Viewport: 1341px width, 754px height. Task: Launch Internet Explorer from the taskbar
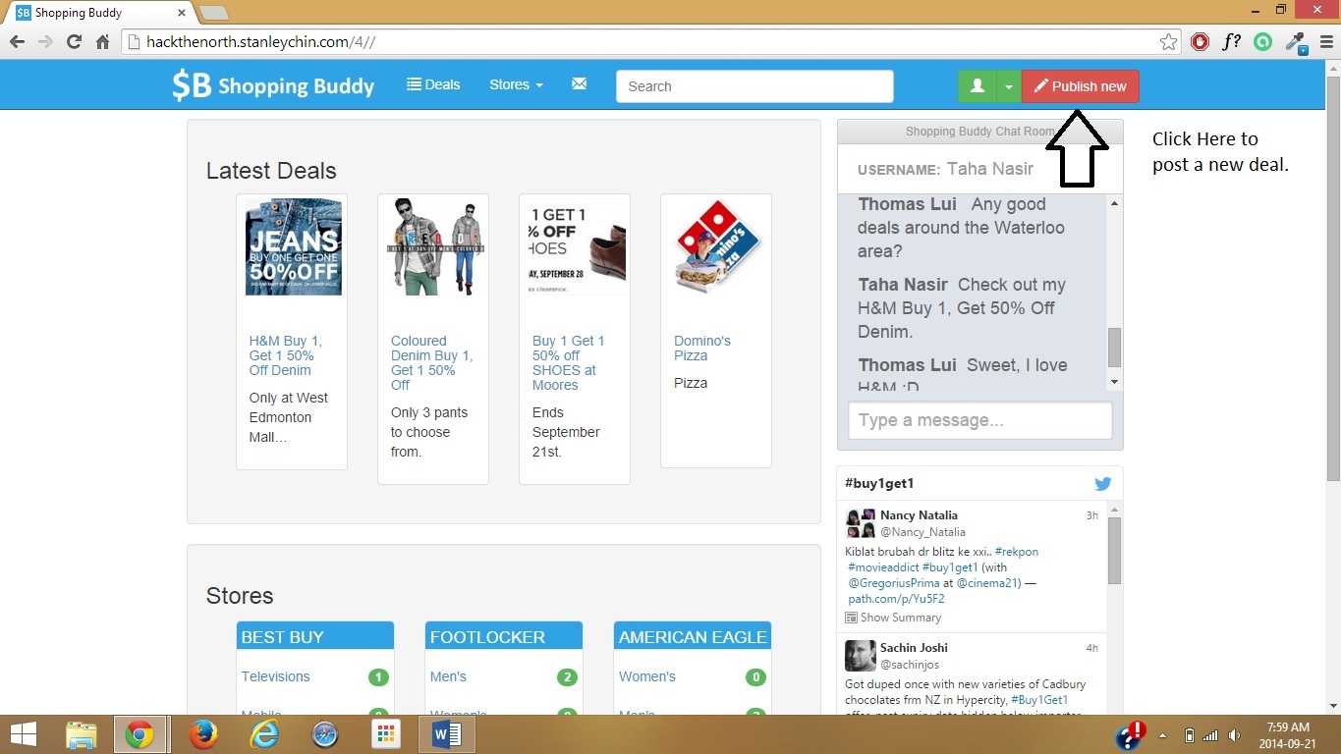tap(264, 734)
